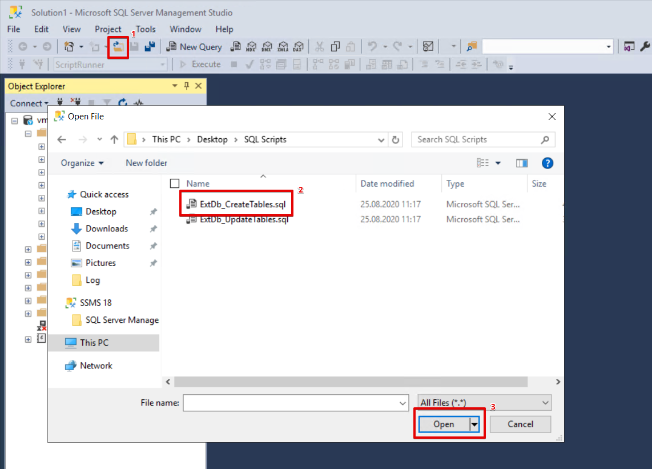Click the DAX query icon
The image size is (652, 469).
[x=299, y=47]
